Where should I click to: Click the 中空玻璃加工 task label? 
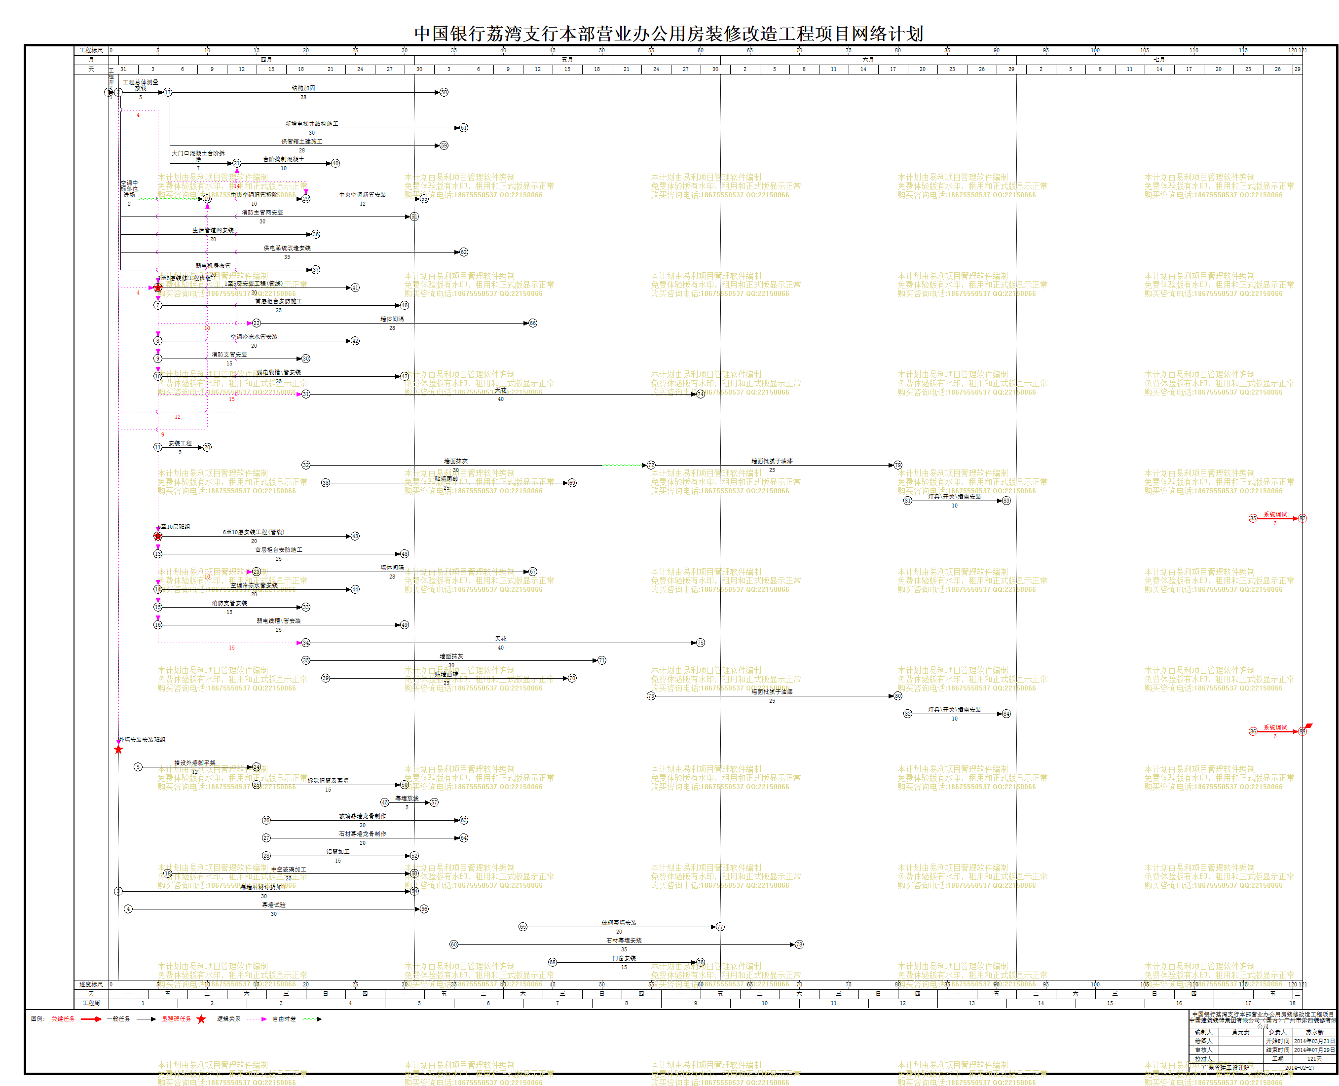(x=289, y=869)
